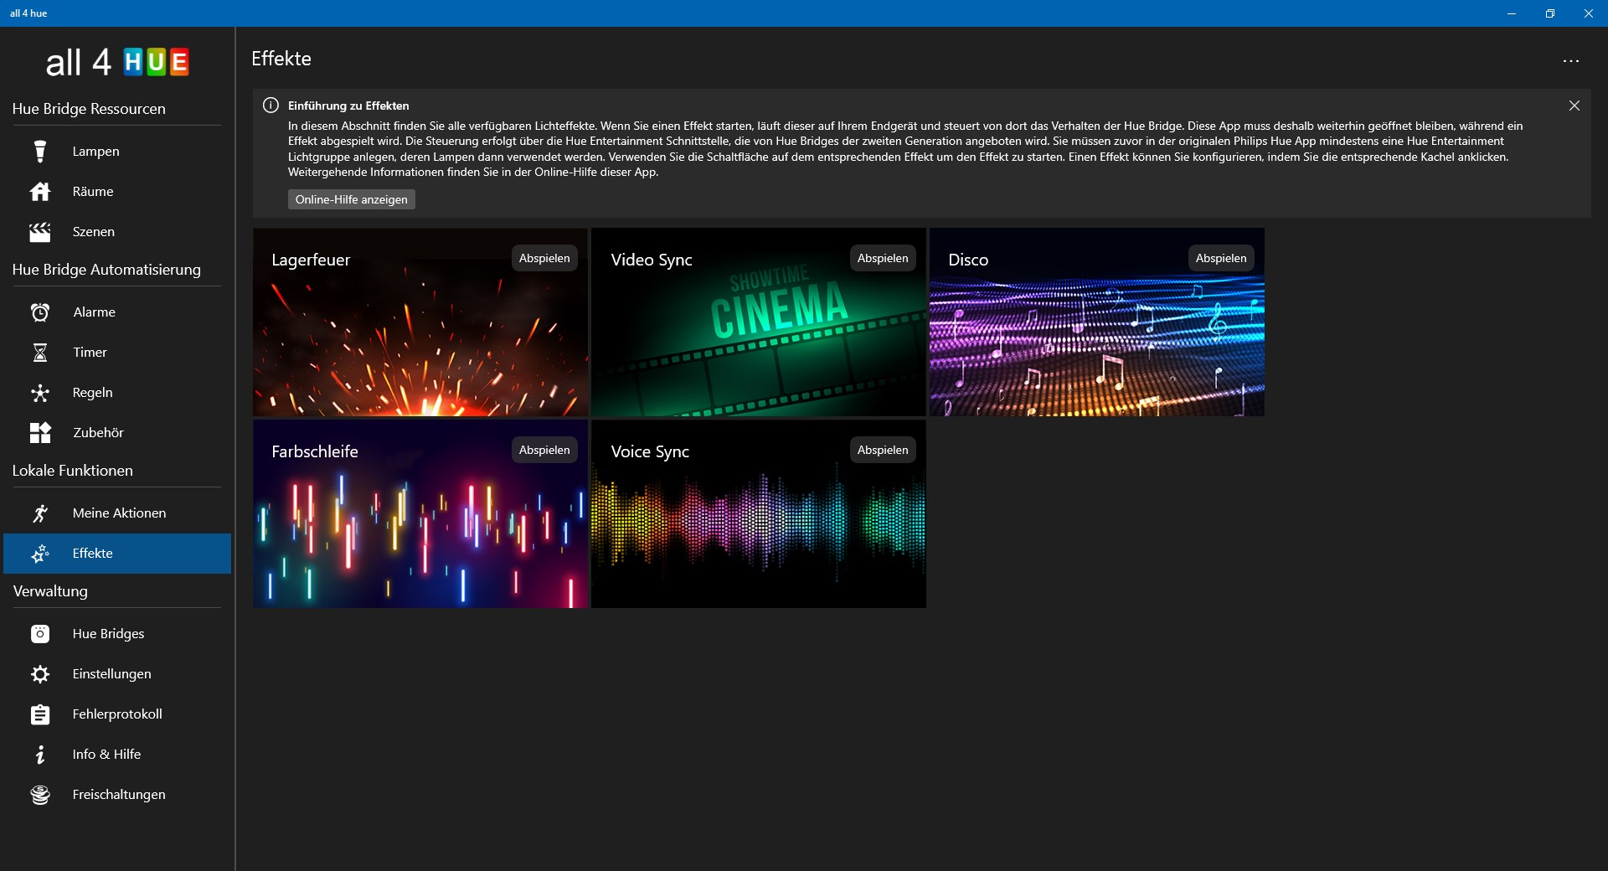Image resolution: width=1608 pixels, height=871 pixels.
Task: Start Farbschleife with Abspielen
Action: pyautogui.click(x=544, y=450)
